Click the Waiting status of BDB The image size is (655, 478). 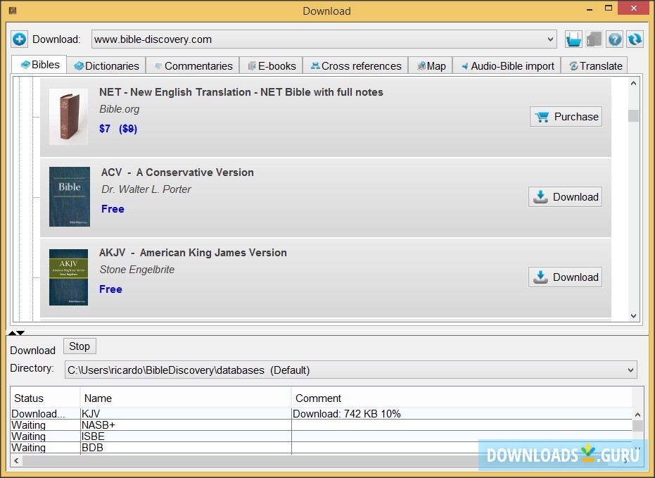click(28, 448)
